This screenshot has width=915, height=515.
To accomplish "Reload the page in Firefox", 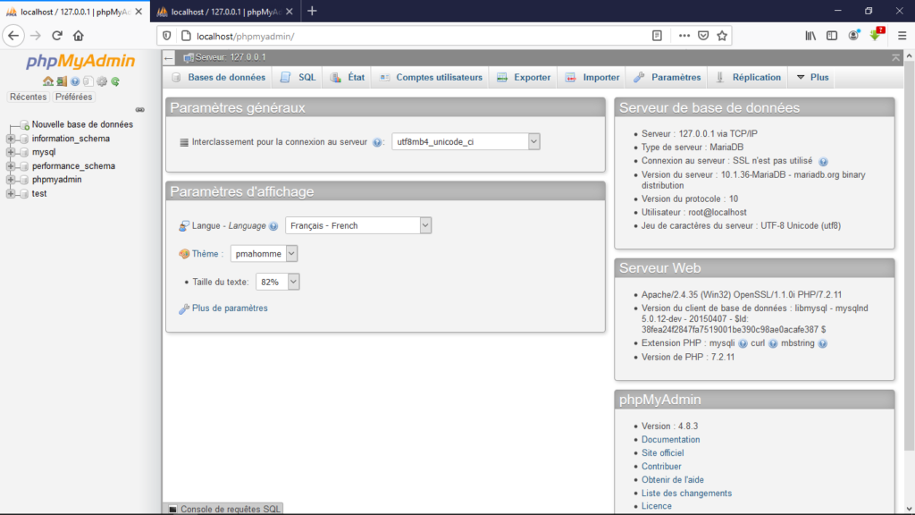I will point(56,36).
